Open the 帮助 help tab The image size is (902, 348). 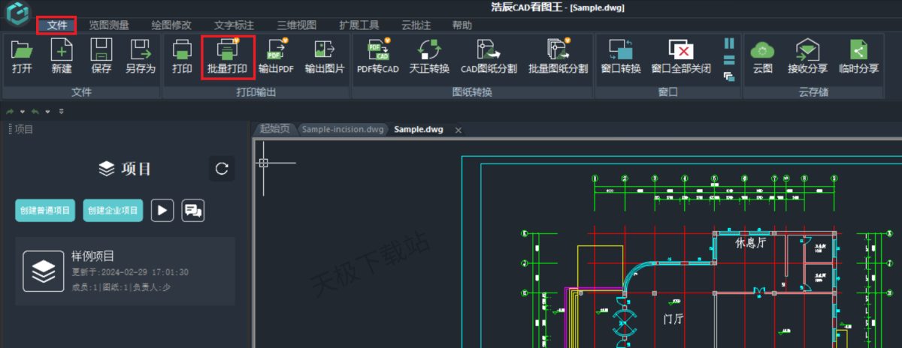(462, 25)
